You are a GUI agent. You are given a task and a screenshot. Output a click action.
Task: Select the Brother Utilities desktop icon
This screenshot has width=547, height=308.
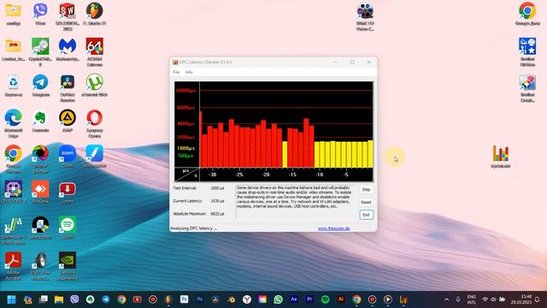[527, 51]
